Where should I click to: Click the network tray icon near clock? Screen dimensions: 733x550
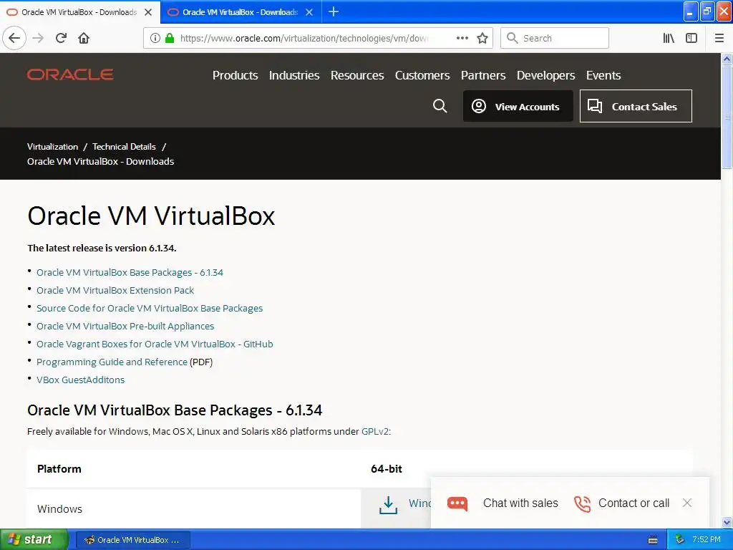point(680,539)
